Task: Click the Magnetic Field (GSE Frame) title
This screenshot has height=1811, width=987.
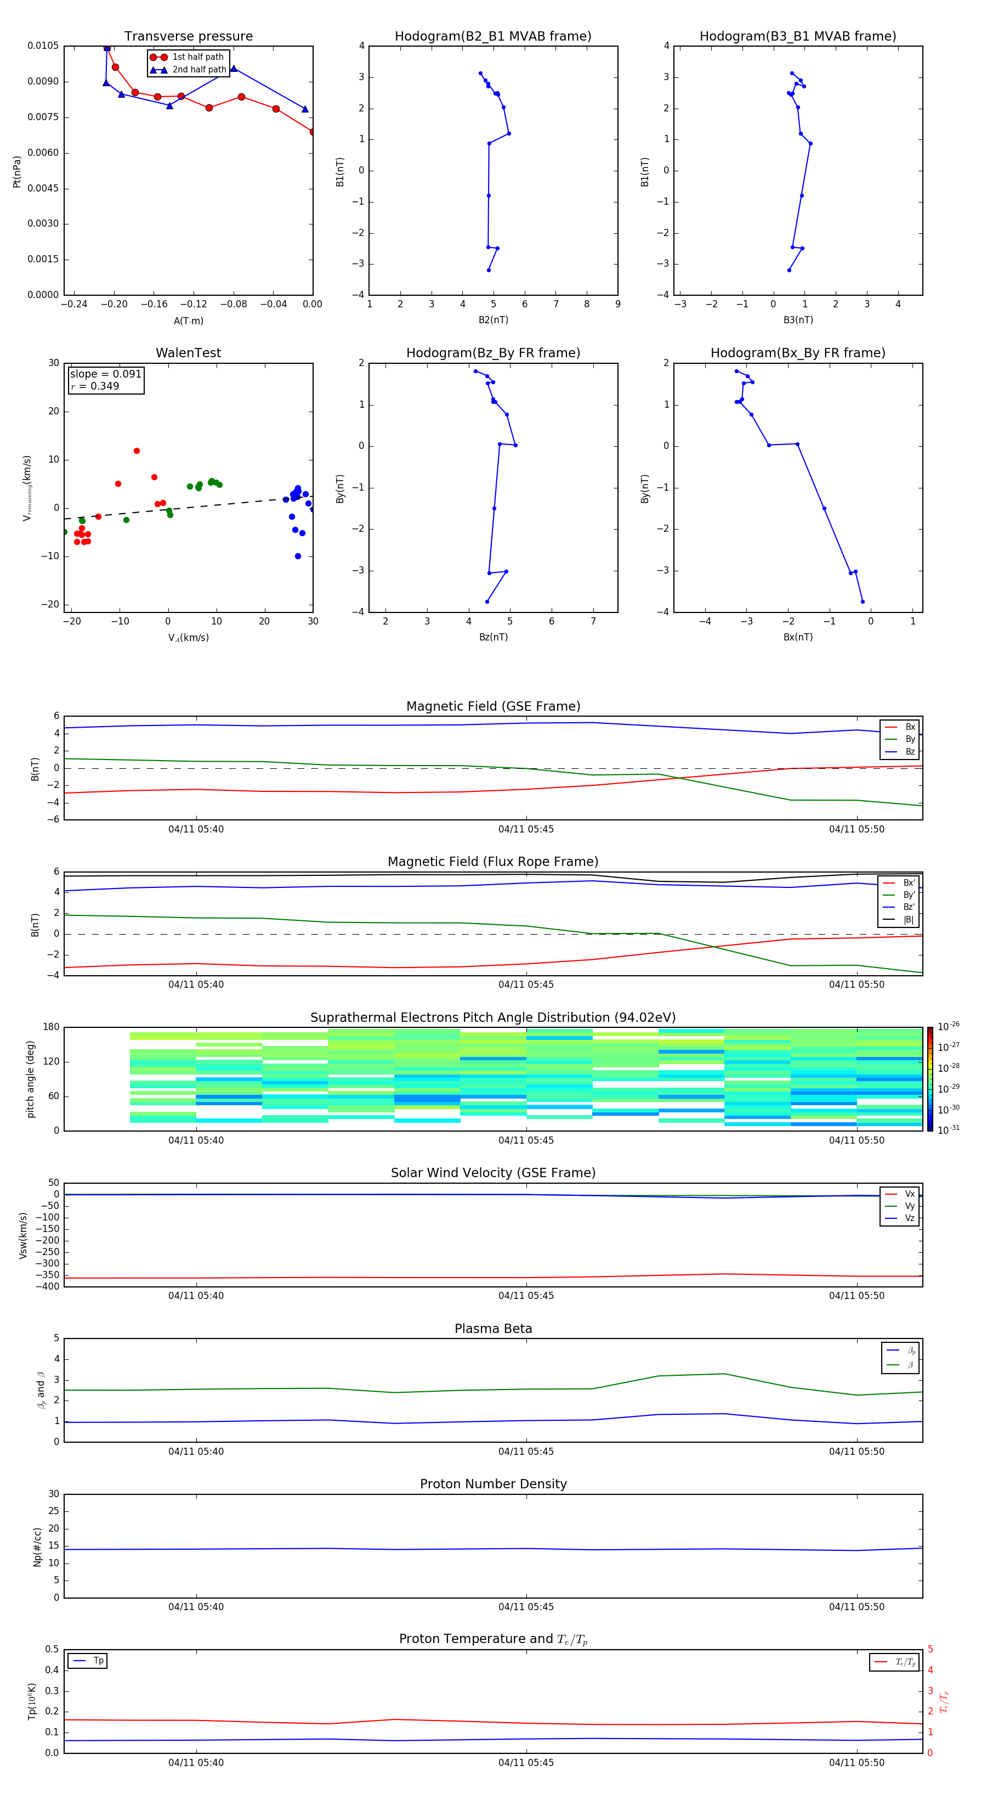Action: click(493, 706)
